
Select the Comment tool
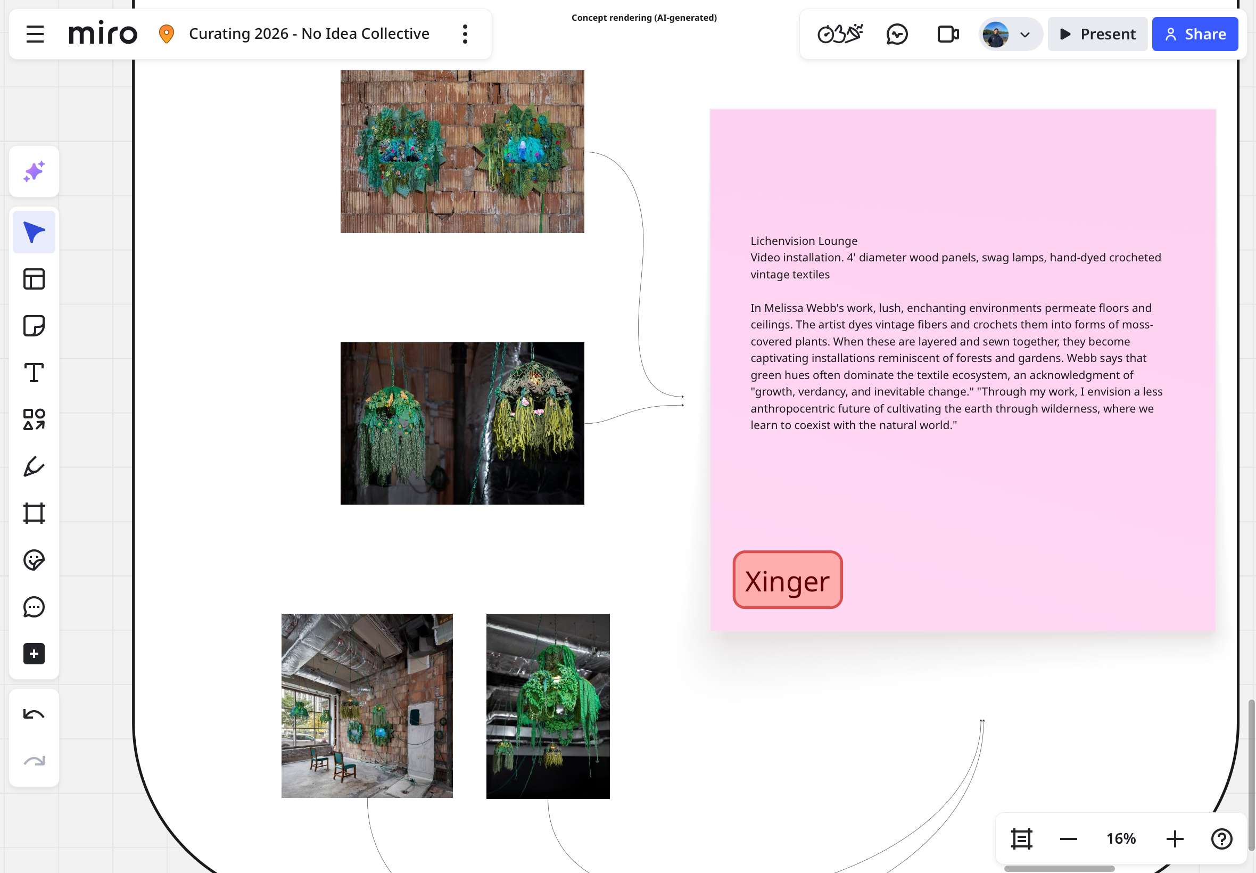(34, 607)
